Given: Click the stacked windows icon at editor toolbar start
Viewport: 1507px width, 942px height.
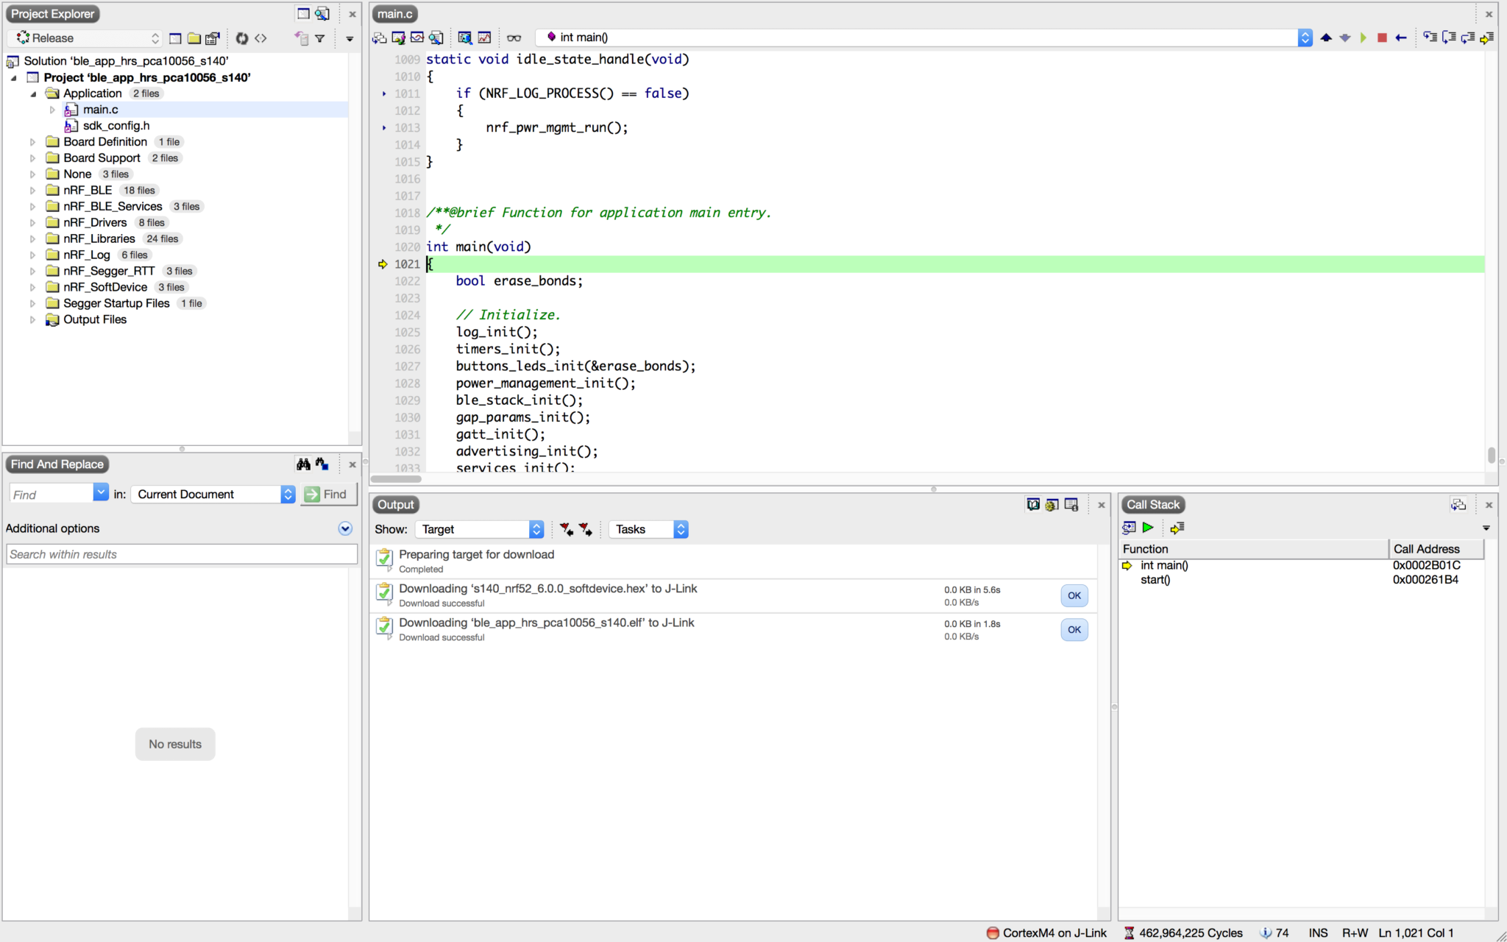Looking at the screenshot, I should point(380,38).
